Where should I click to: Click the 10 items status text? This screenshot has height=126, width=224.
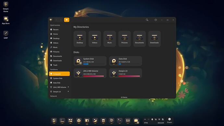(124, 97)
